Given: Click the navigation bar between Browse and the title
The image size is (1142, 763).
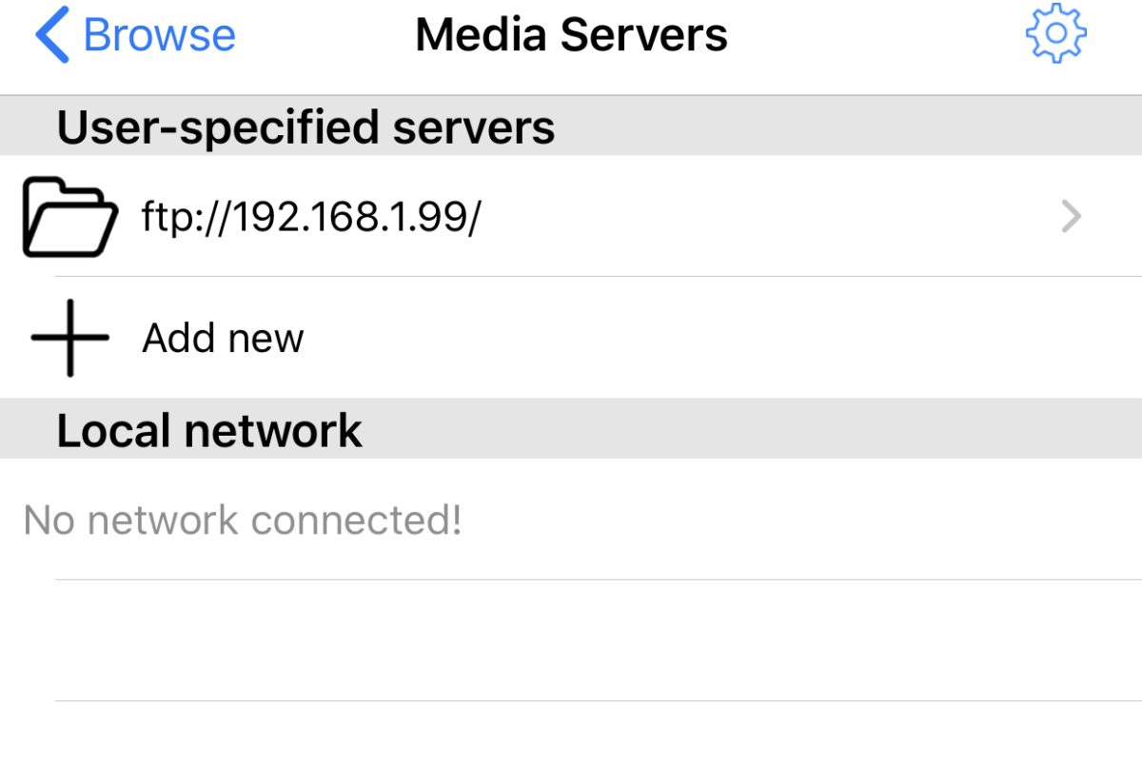Looking at the screenshot, I should (325, 35).
